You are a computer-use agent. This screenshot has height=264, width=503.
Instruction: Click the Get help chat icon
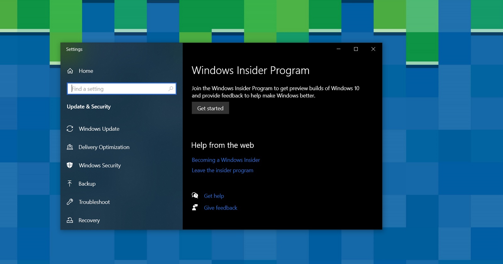(195, 195)
